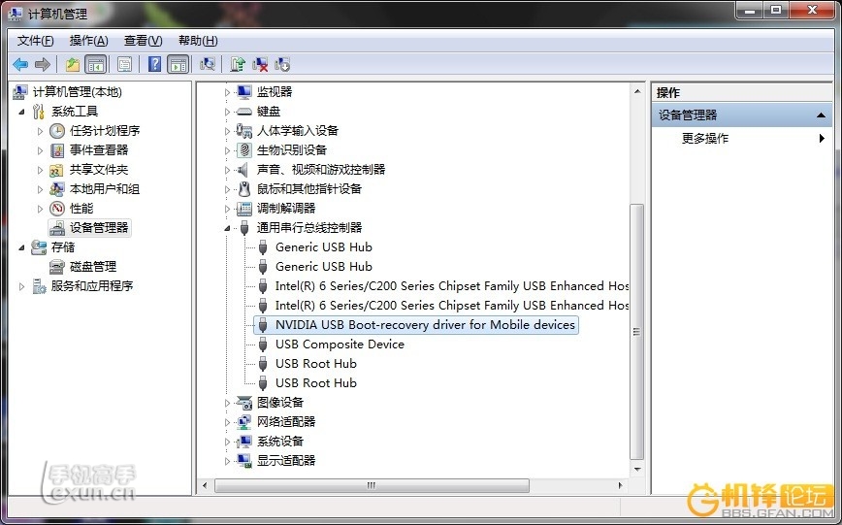Click the speaker icon of 声音、视频和游戏控制器
This screenshot has width=842, height=525.
243,170
